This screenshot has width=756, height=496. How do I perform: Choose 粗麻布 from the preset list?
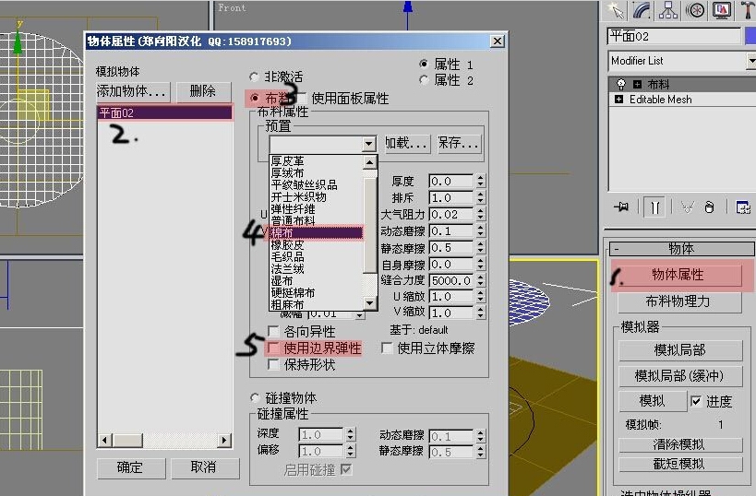tap(316, 305)
